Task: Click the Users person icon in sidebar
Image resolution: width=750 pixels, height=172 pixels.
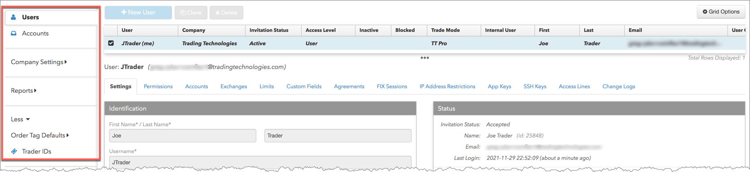Action: coord(13,17)
